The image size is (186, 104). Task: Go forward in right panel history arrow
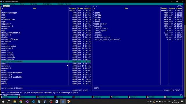click(x=182, y=6)
